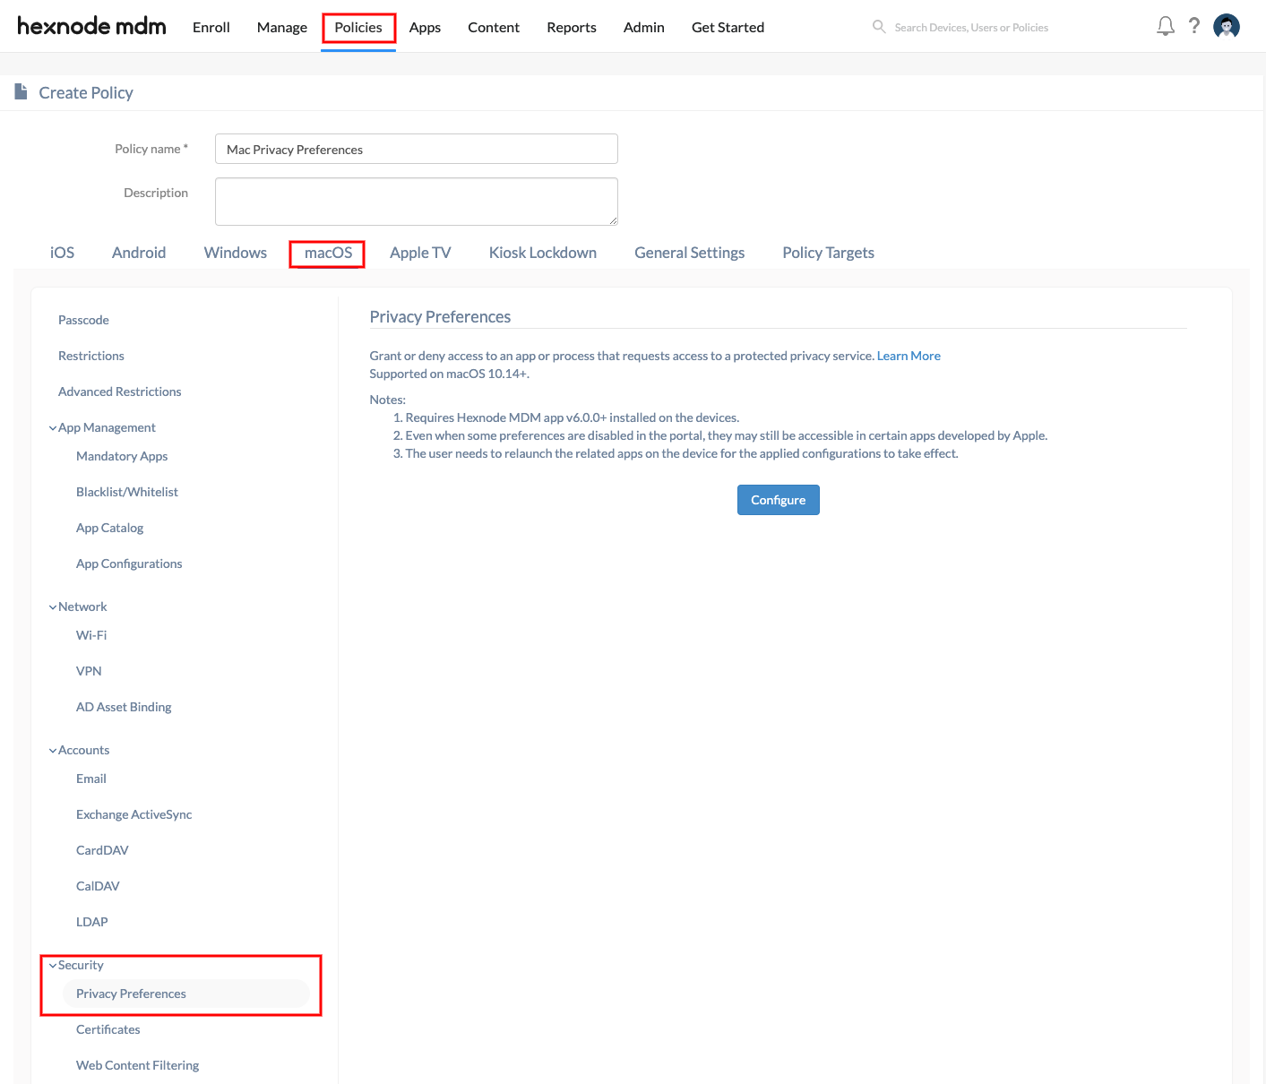1266x1084 pixels.
Task: Collapse the Network section
Action: tap(53, 607)
